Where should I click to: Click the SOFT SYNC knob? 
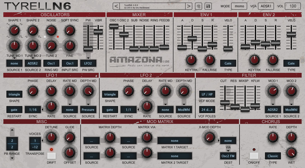point(70,30)
